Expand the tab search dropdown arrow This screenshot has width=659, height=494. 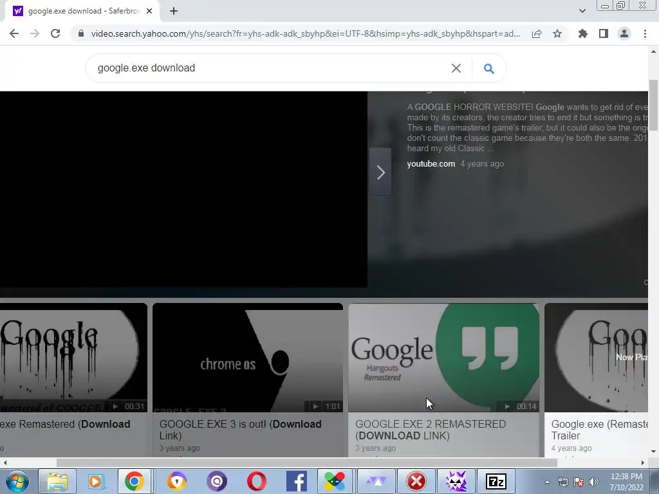click(x=582, y=11)
